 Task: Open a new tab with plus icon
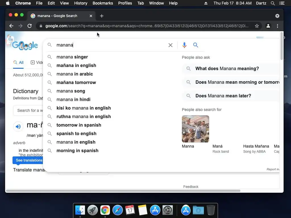pyautogui.click(x=101, y=16)
